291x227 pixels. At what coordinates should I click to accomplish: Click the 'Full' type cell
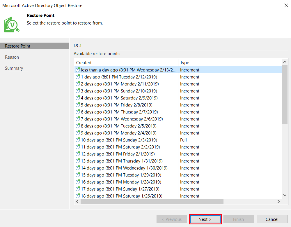point(183,140)
